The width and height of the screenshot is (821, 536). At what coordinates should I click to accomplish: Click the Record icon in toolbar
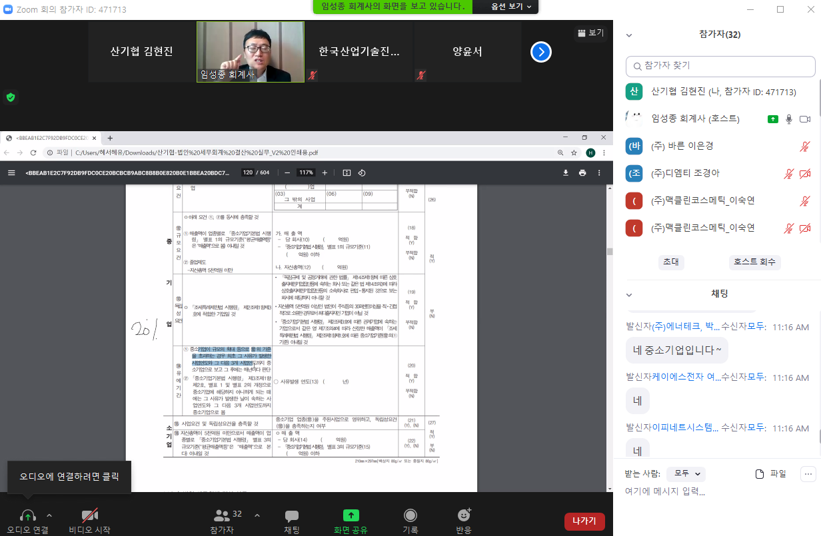(x=410, y=515)
